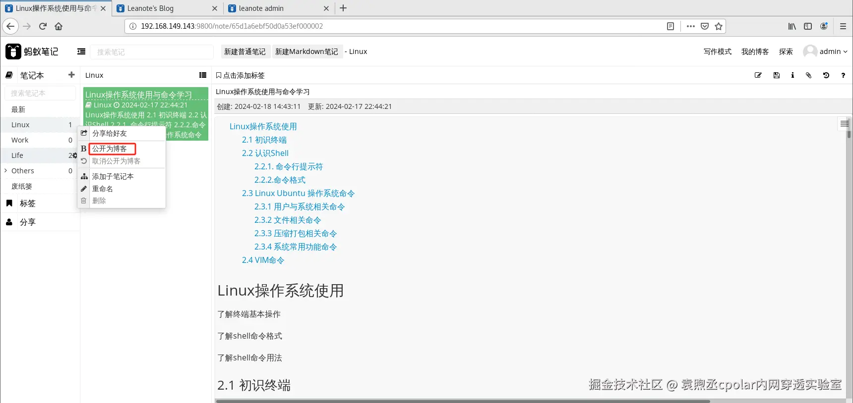
Task: Open Firefox account icon
Action: [x=824, y=26]
